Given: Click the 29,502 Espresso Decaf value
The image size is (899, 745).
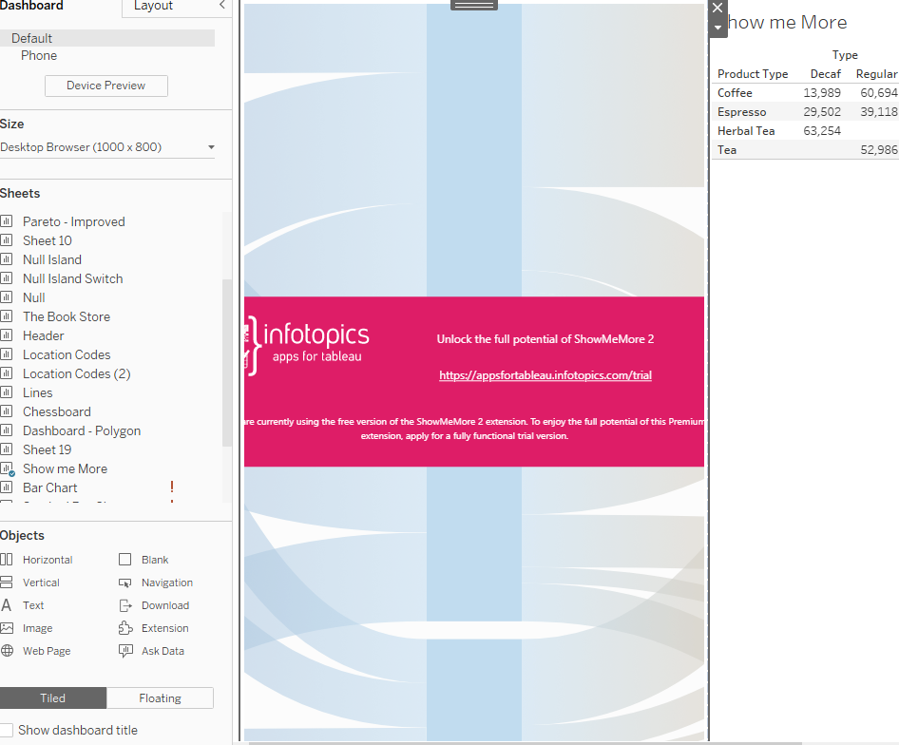Looking at the screenshot, I should pos(822,112).
